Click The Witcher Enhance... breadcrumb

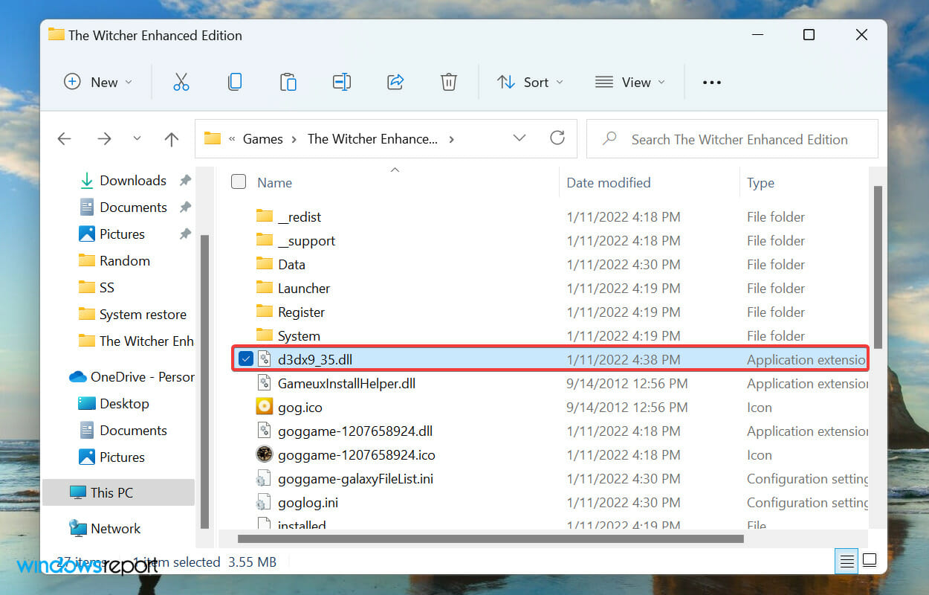(x=372, y=138)
